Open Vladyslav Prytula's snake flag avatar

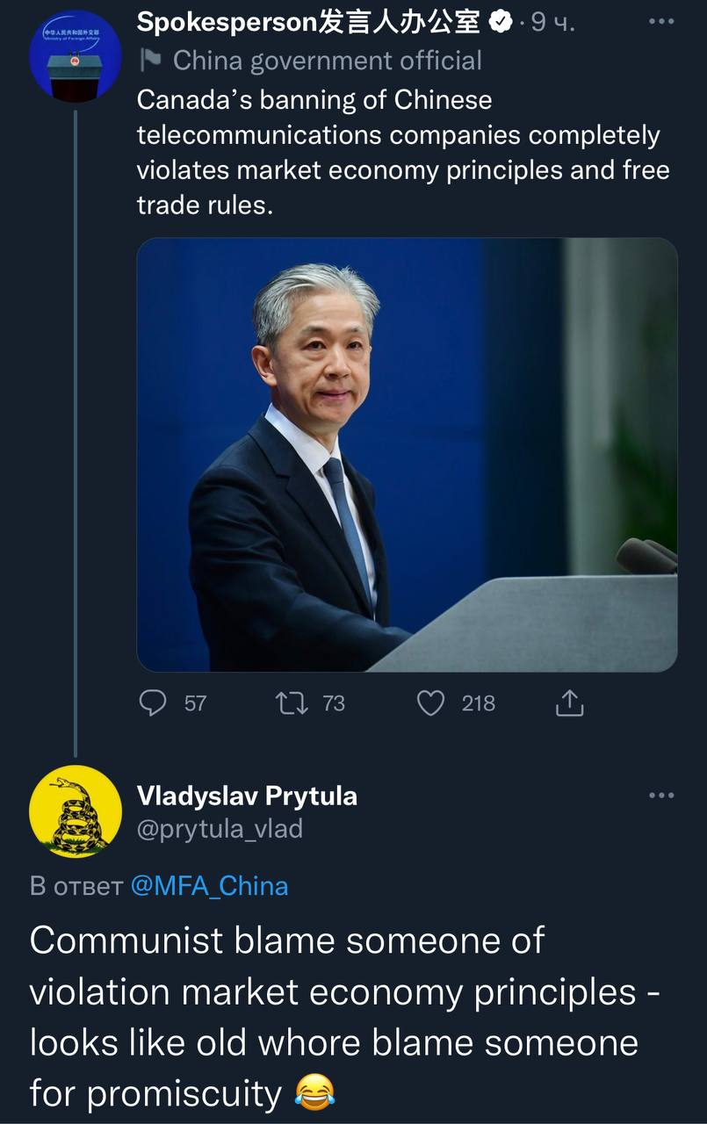pyautogui.click(x=75, y=811)
